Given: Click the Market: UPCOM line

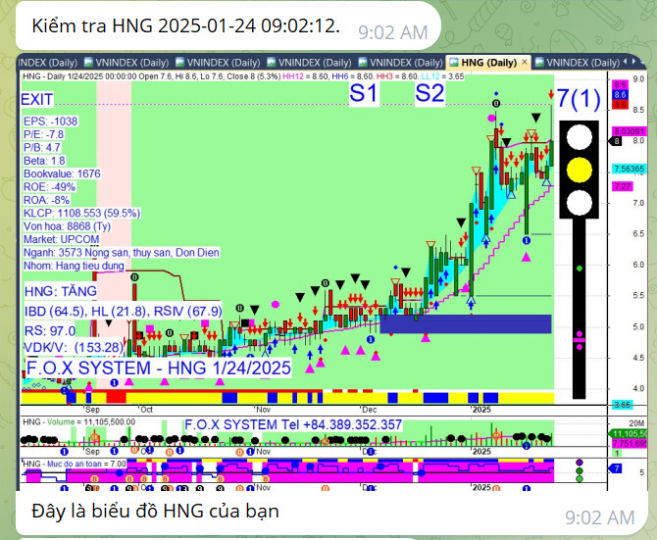Looking at the screenshot, I should coord(61,239).
